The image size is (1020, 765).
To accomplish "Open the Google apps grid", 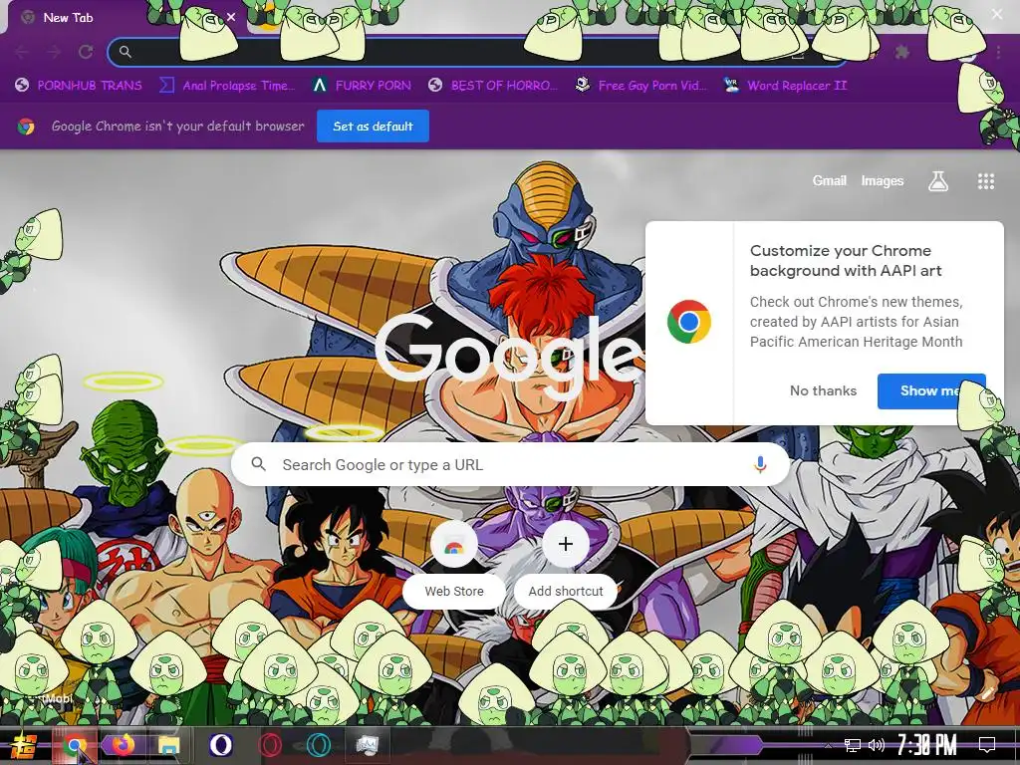I will [x=985, y=181].
